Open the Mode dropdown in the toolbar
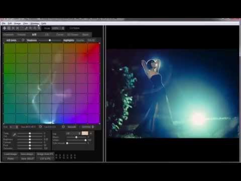The image size is (241, 181). tap(58, 28)
